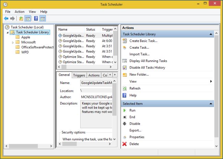
Task: Click Import Task... action
Action: click(139, 54)
